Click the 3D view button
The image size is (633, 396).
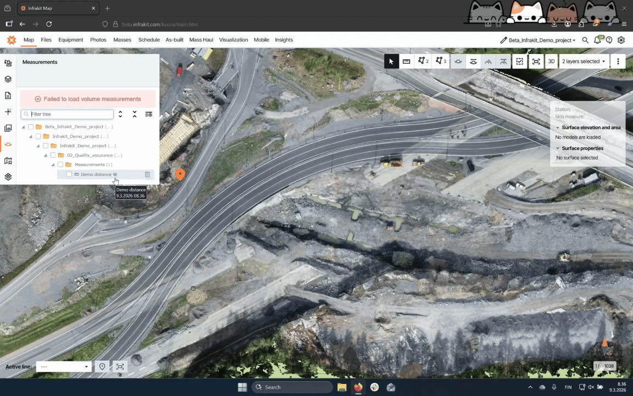pos(551,62)
